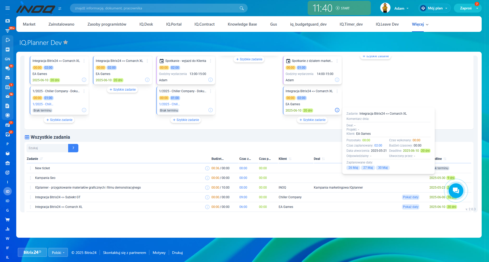Open the Polski language dropdown
Viewport: 489px width, 262px height.
pyautogui.click(x=58, y=253)
